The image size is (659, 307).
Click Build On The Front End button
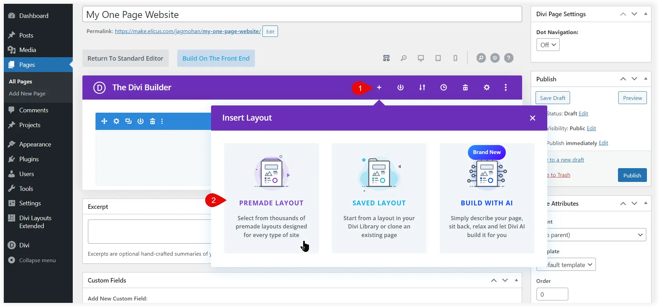pos(216,58)
